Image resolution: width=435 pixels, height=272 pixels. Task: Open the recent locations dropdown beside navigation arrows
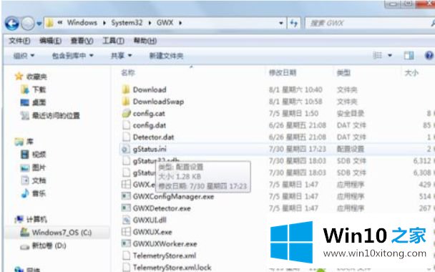(x=39, y=24)
